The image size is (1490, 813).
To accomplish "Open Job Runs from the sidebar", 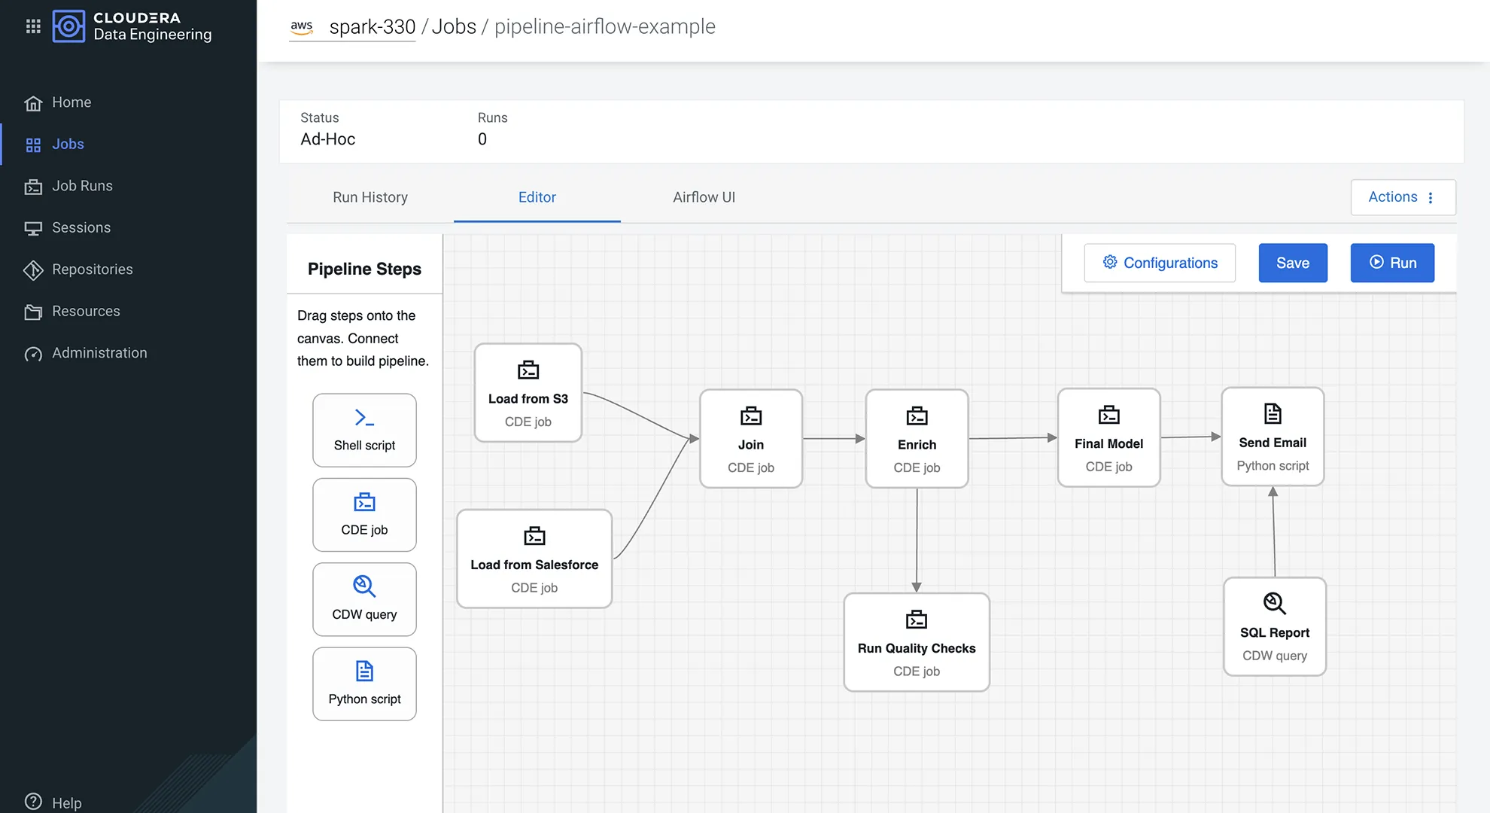I will tap(83, 186).
